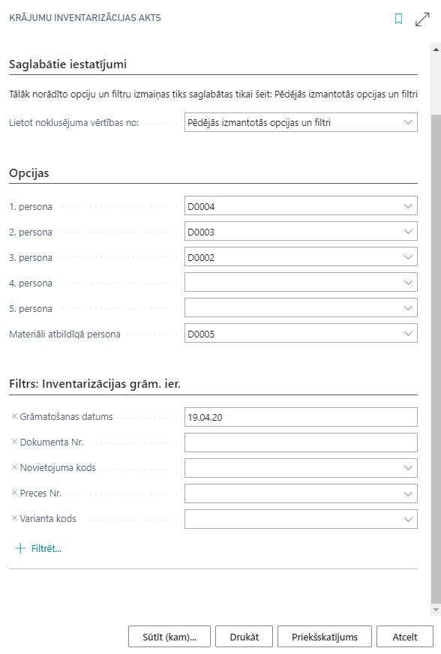Screen dimensions: 441x654
Task: Click the Grāmatošanas datums field with 19.04.20
Action: pyautogui.click(x=301, y=417)
